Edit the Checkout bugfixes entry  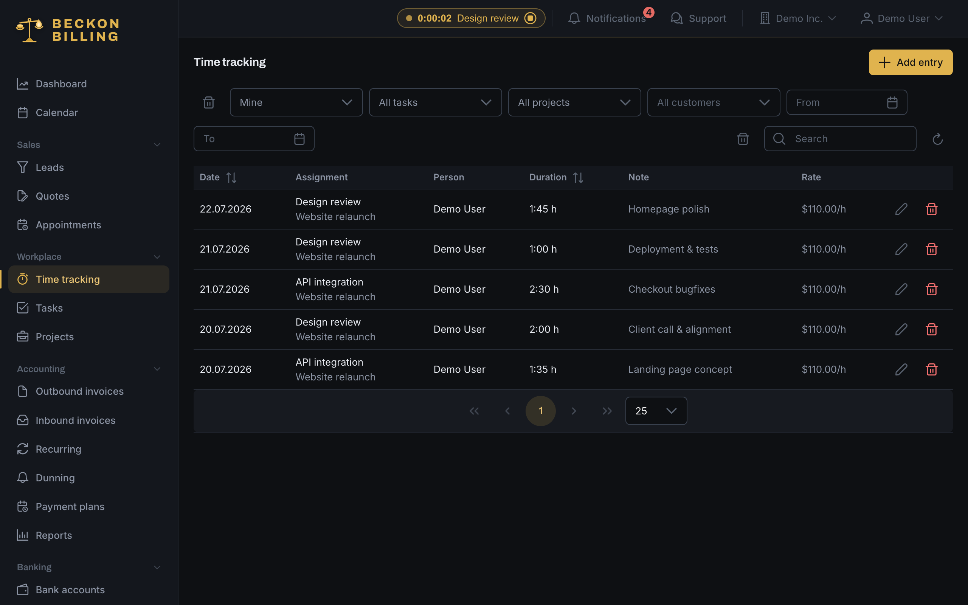(901, 289)
